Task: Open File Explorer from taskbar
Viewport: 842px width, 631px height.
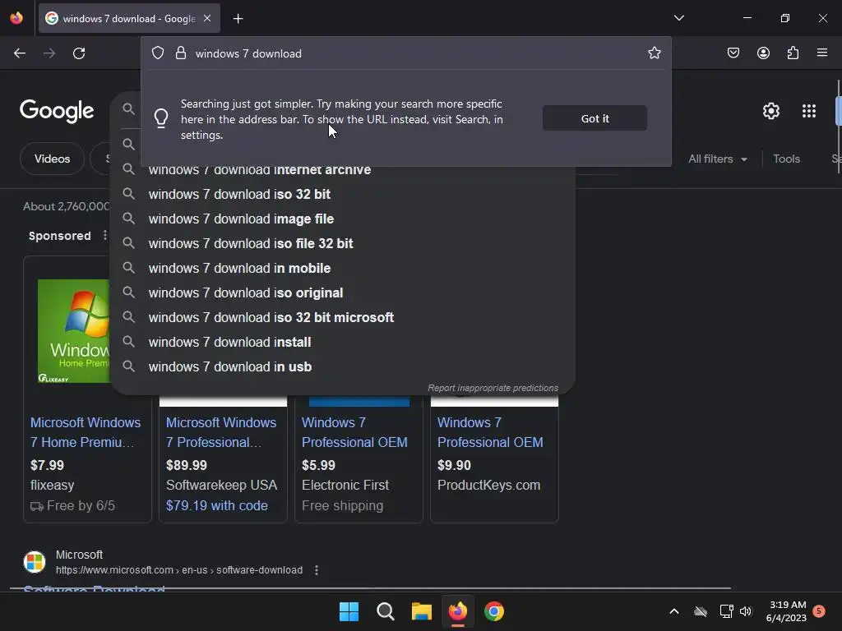Action: pos(422,611)
